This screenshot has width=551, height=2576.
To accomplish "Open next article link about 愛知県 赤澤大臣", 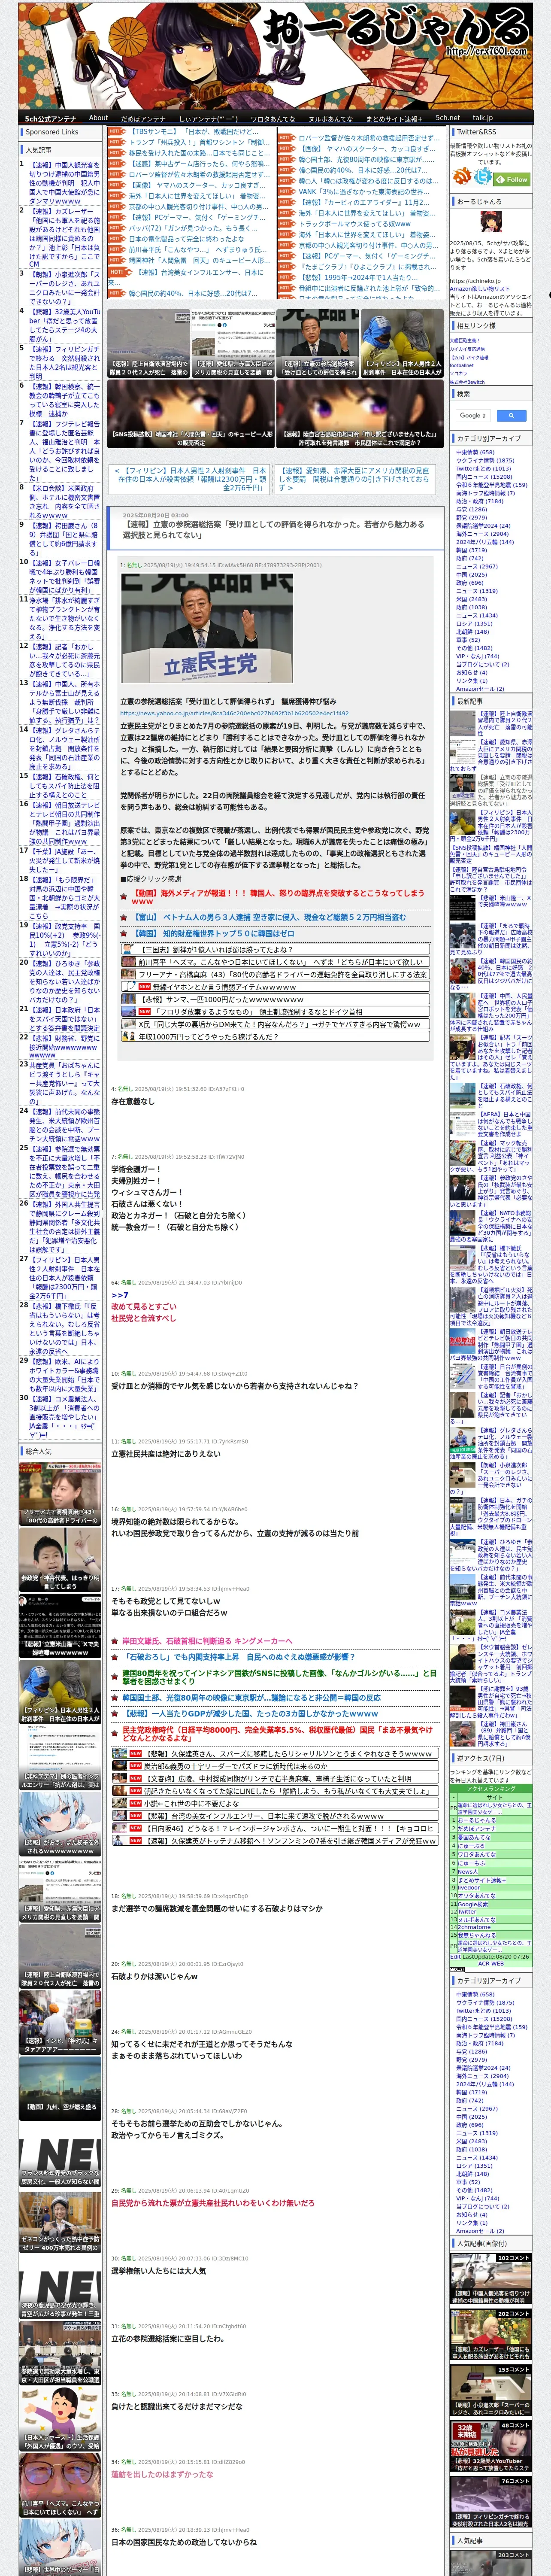I will click(354, 479).
